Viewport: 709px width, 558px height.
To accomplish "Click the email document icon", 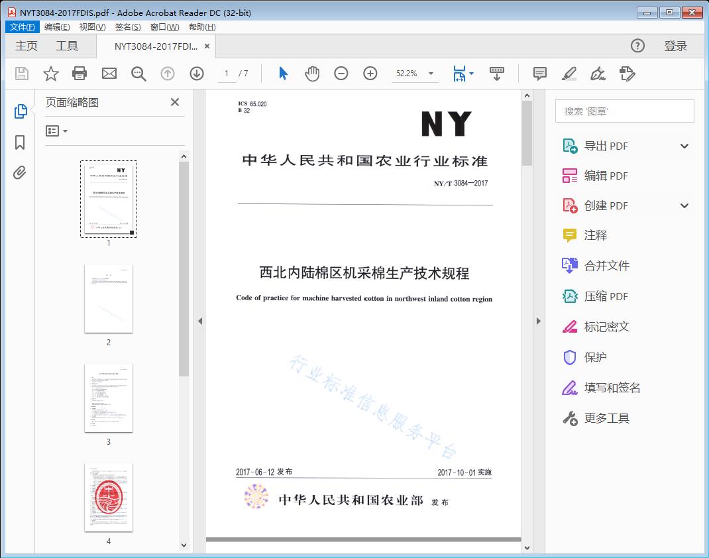I will tap(109, 74).
